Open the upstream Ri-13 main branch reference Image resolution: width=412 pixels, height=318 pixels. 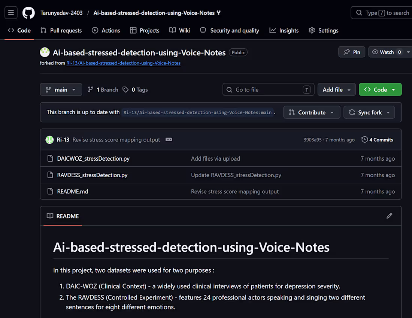(x=198, y=112)
